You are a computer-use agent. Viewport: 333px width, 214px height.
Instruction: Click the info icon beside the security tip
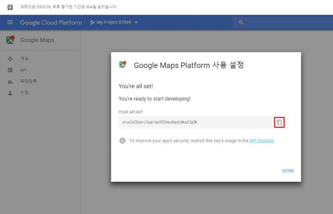pyautogui.click(x=122, y=141)
